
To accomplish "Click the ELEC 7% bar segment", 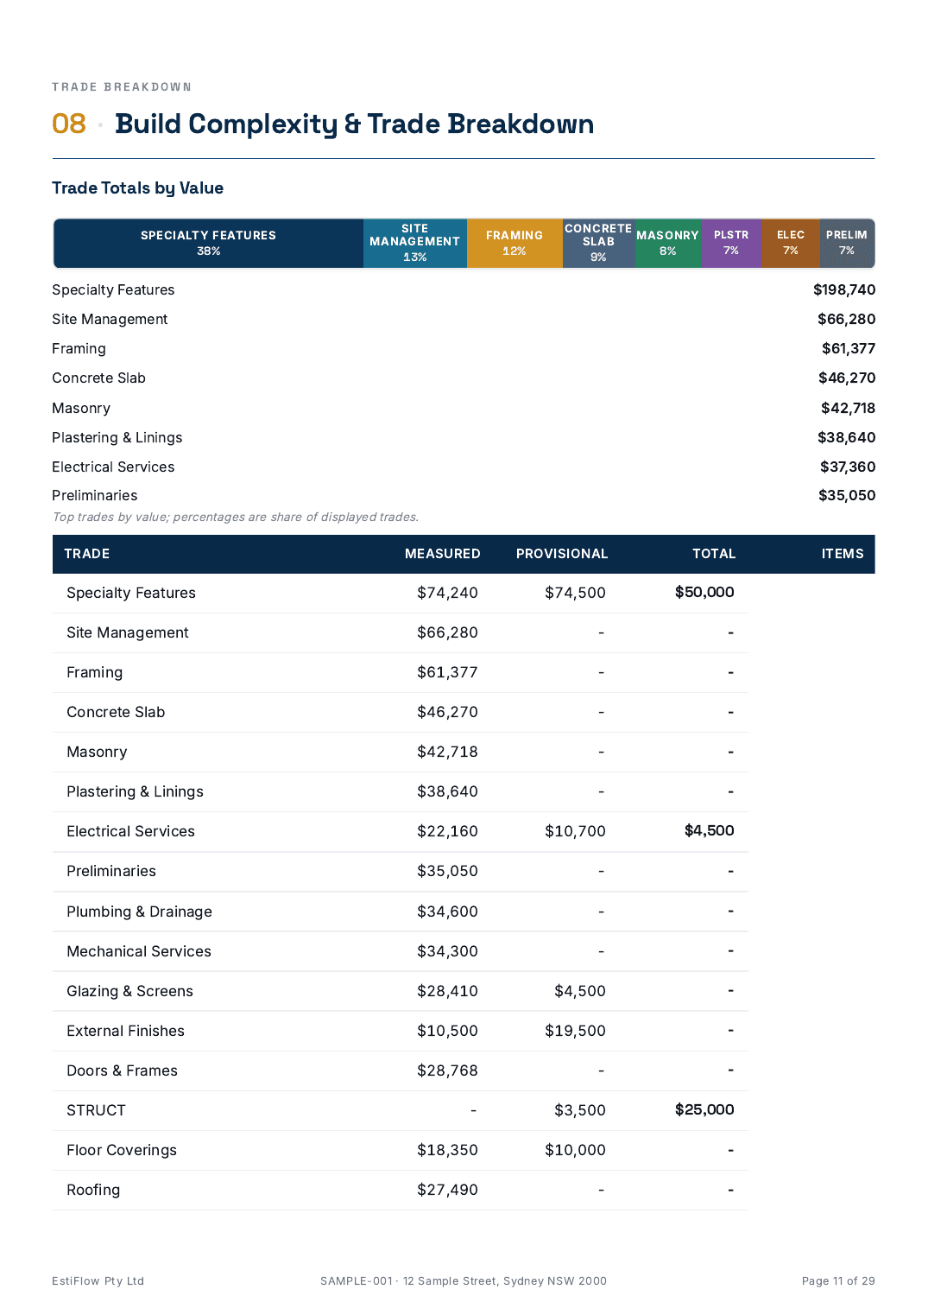I will pos(791,243).
